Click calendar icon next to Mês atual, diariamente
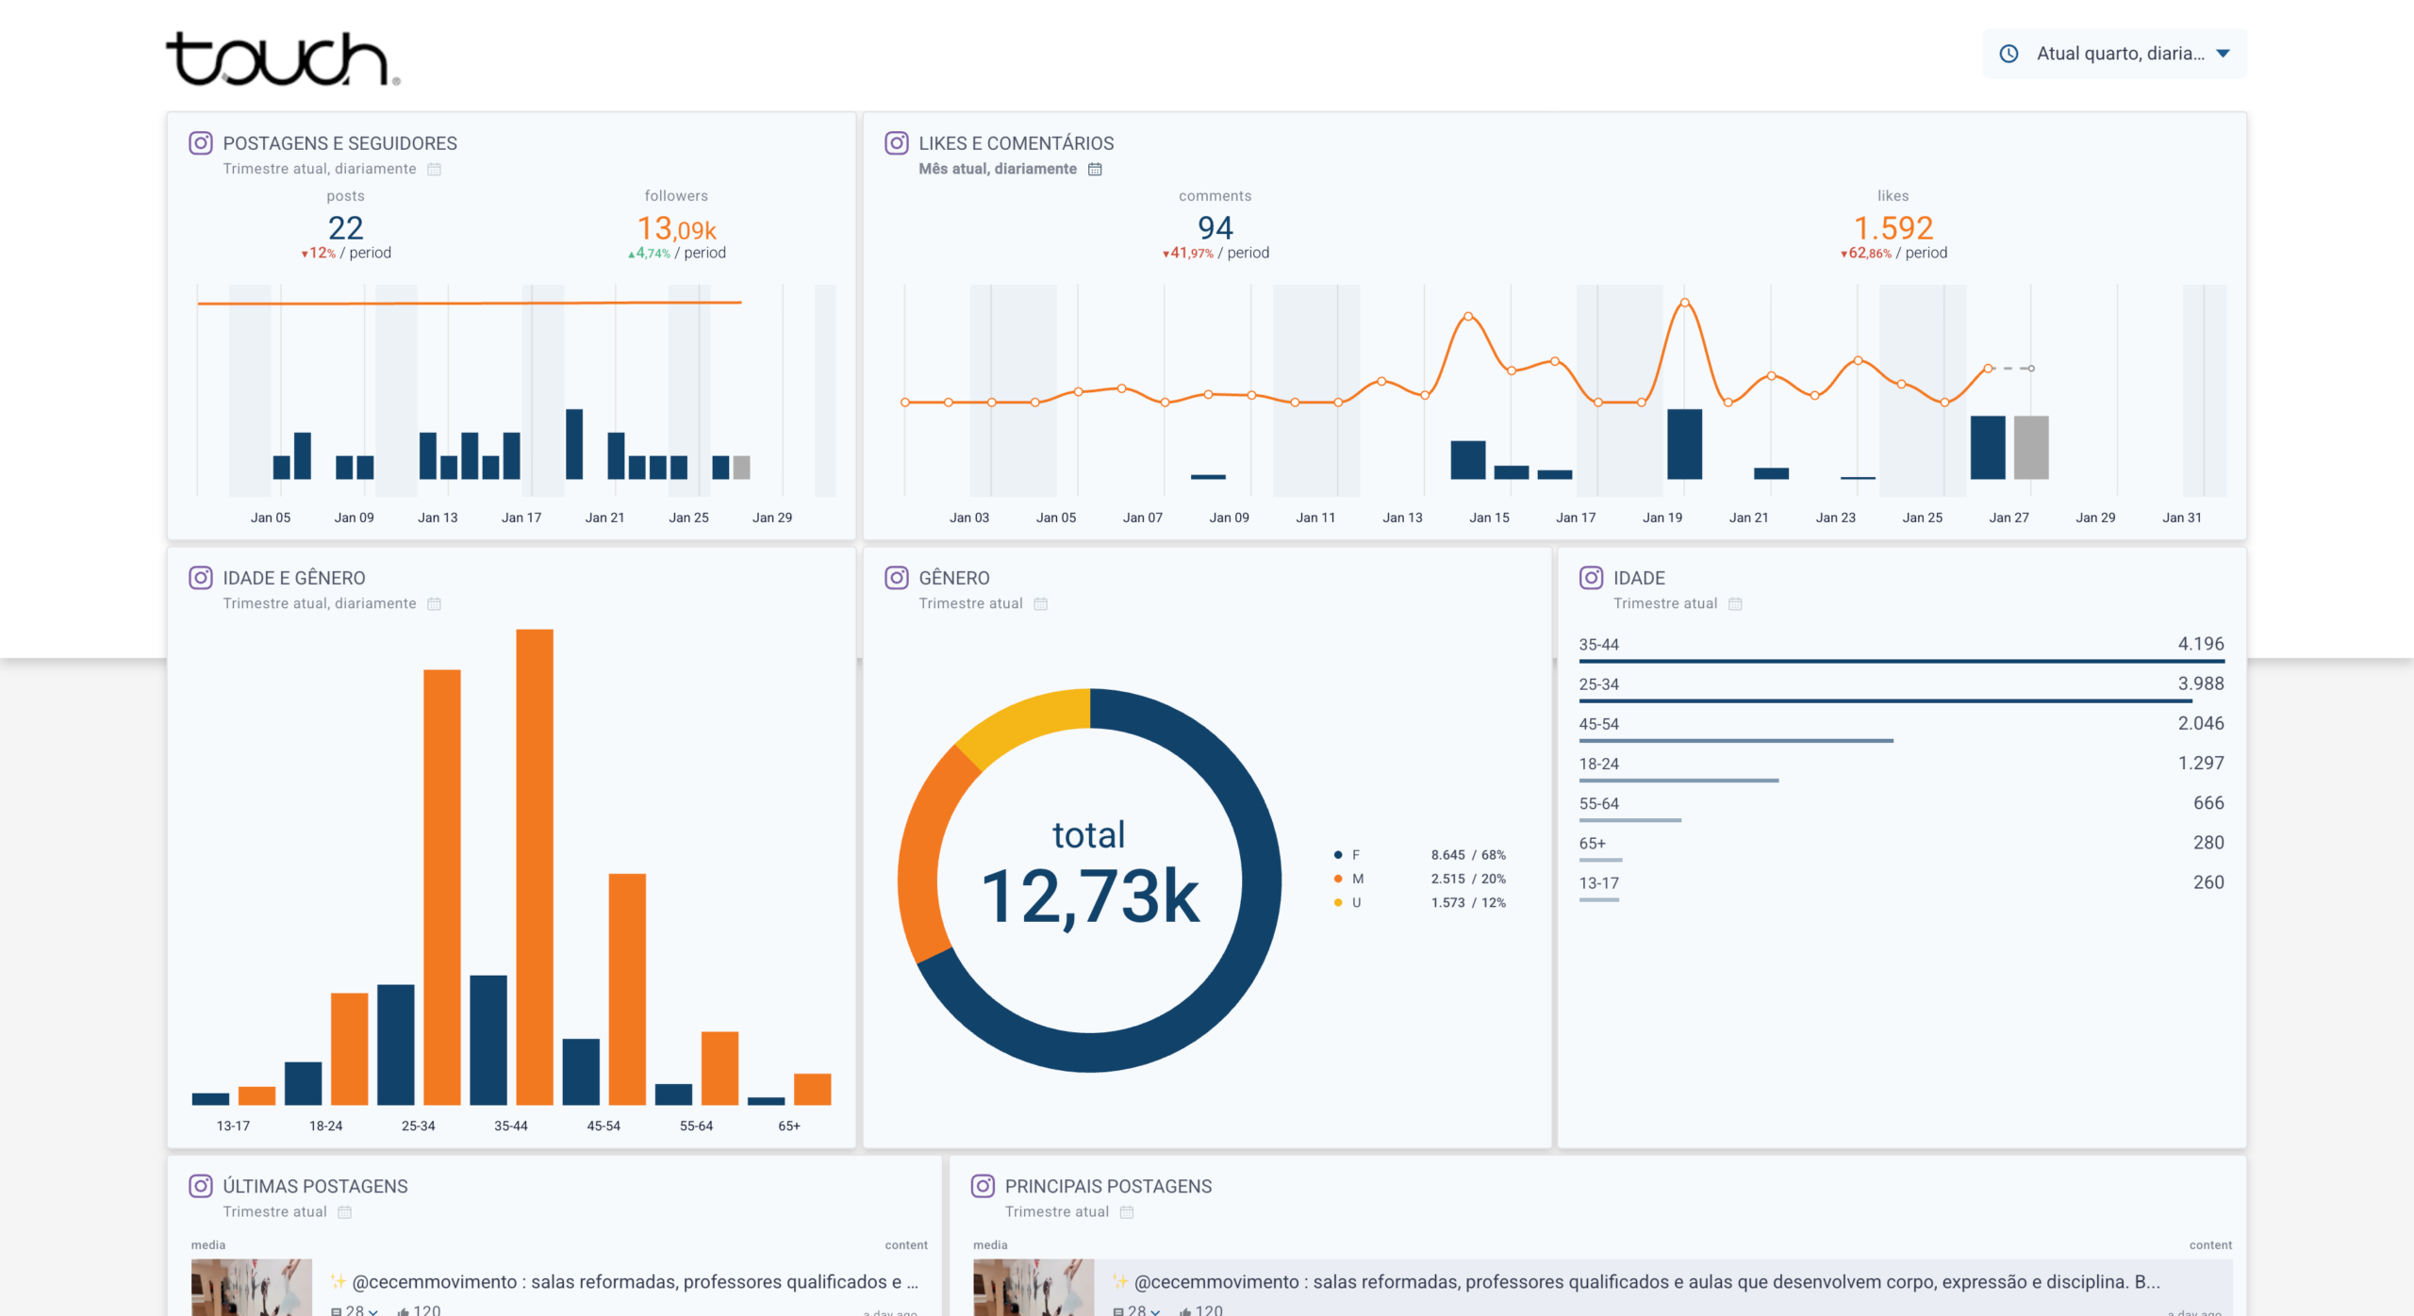The width and height of the screenshot is (2414, 1316). (x=1095, y=170)
